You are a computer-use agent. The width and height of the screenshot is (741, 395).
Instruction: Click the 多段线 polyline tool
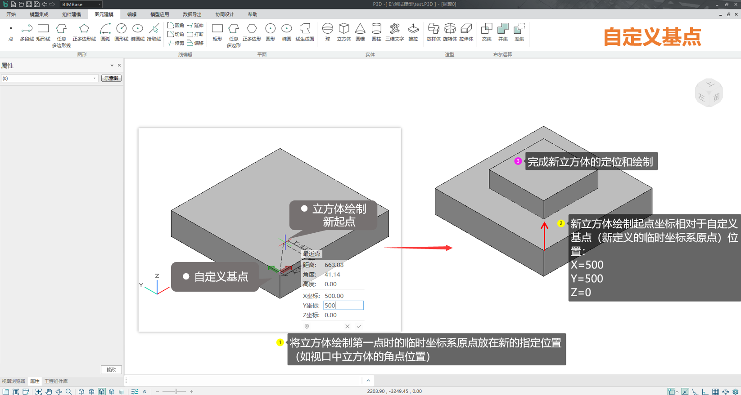pyautogui.click(x=27, y=32)
